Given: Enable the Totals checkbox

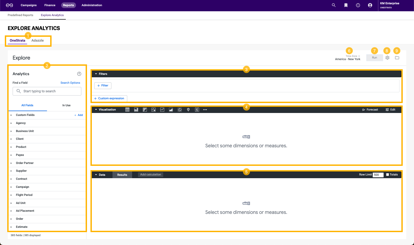Looking at the screenshot, I should [387, 175].
